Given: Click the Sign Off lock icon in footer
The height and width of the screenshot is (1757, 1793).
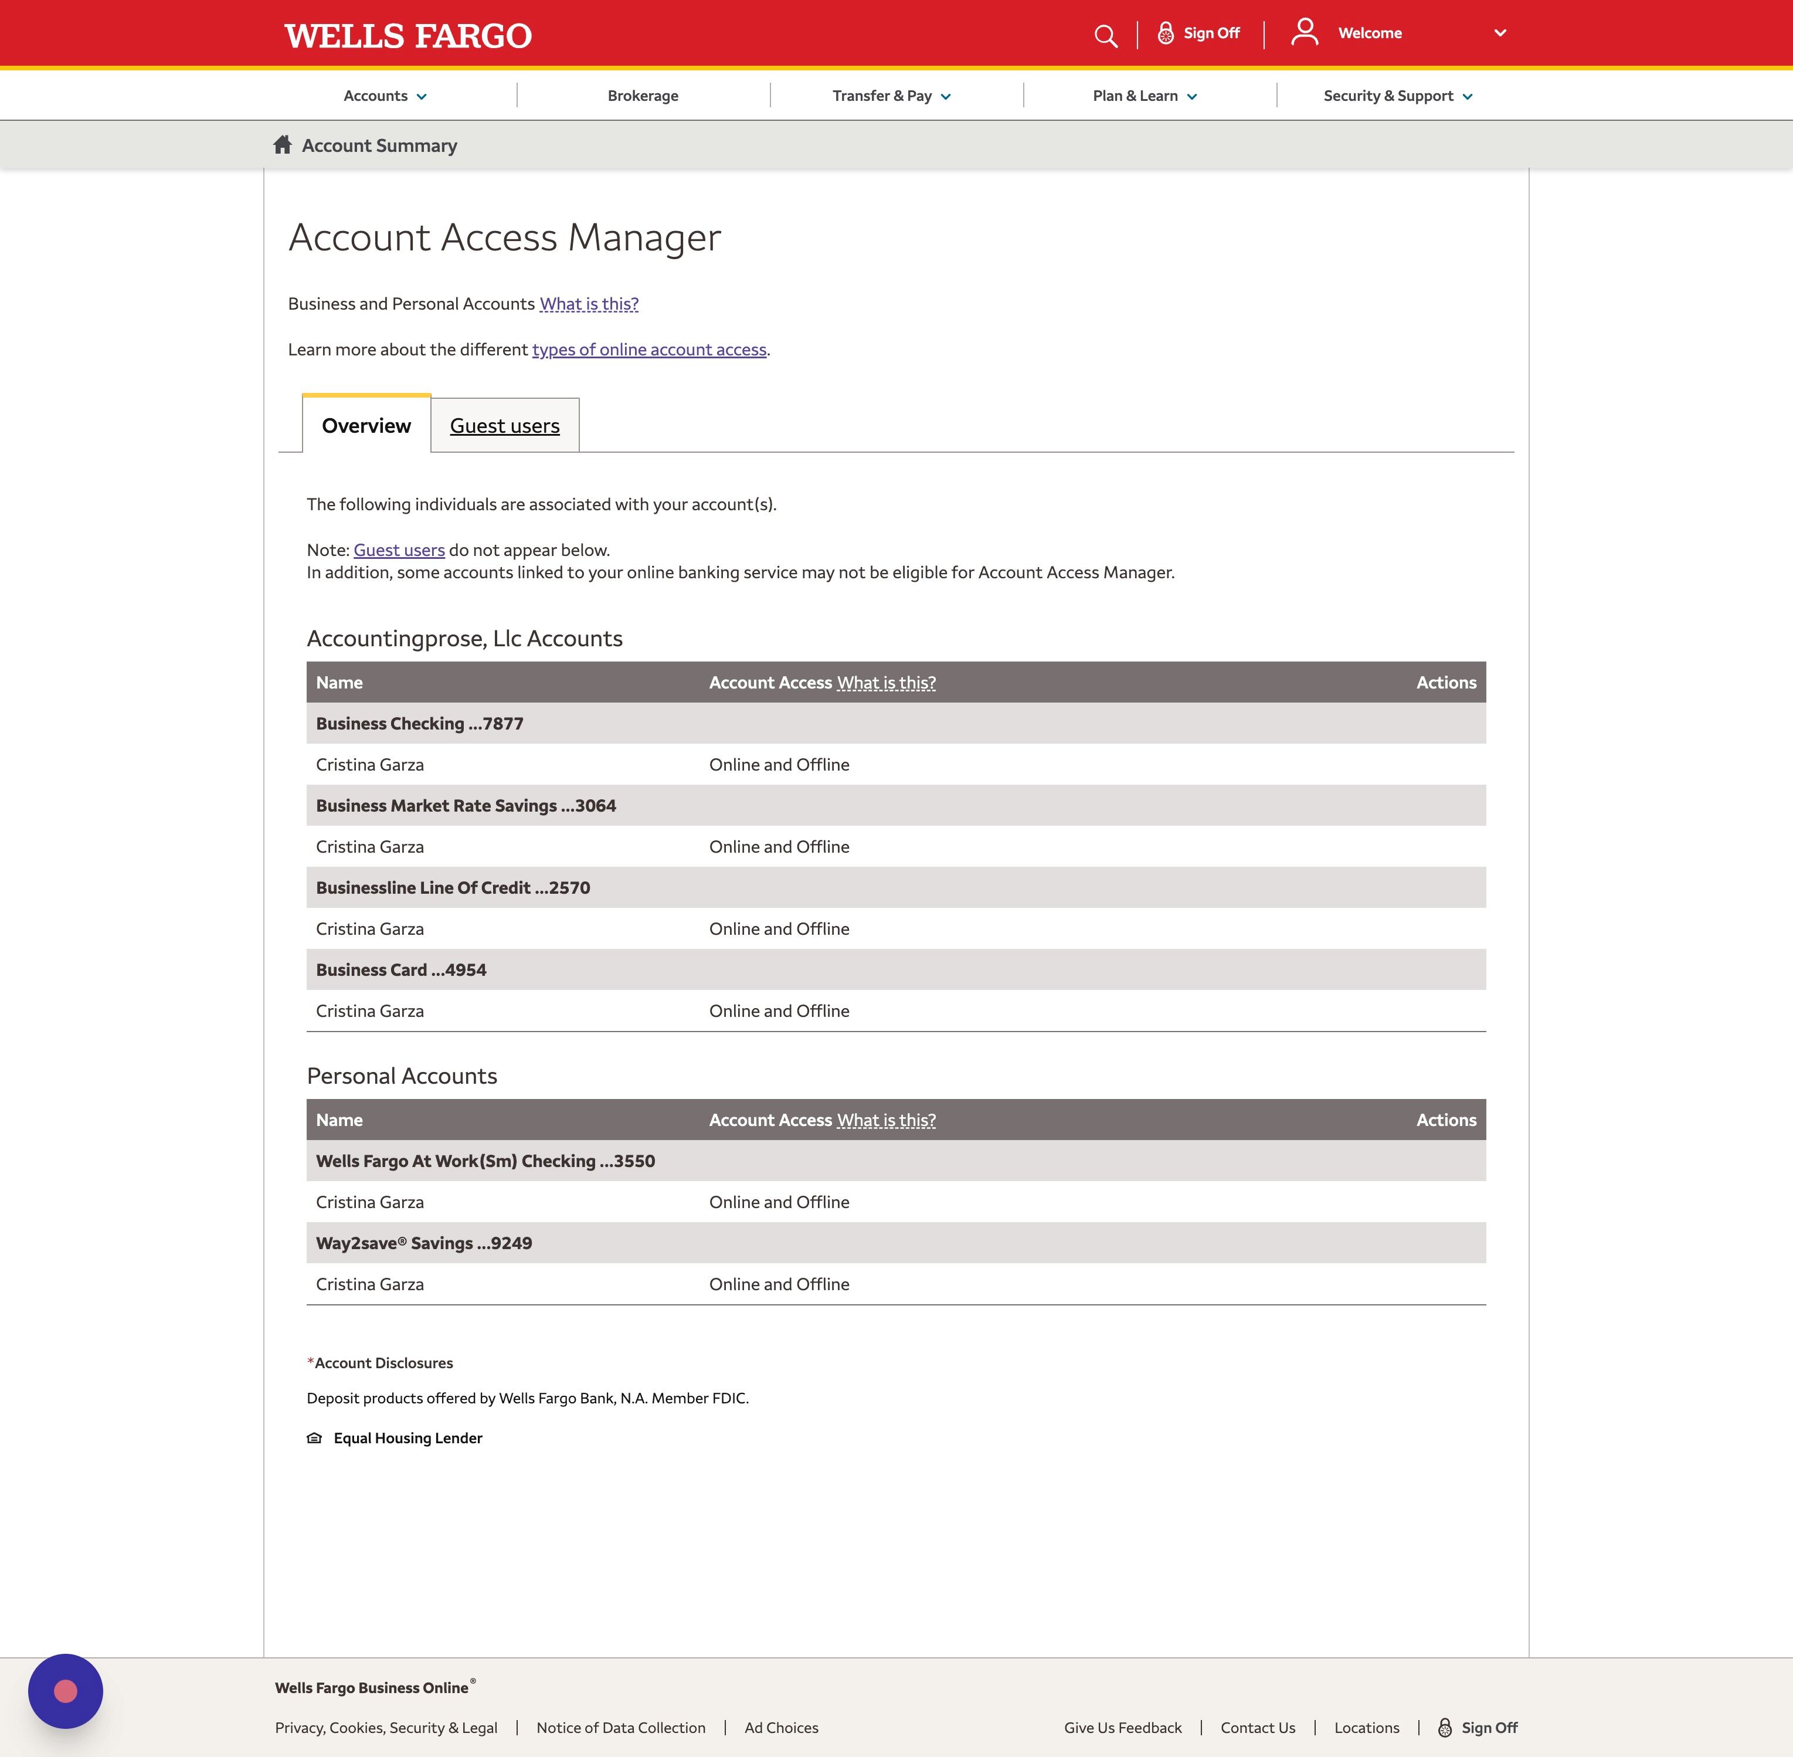Looking at the screenshot, I should click(1445, 1727).
